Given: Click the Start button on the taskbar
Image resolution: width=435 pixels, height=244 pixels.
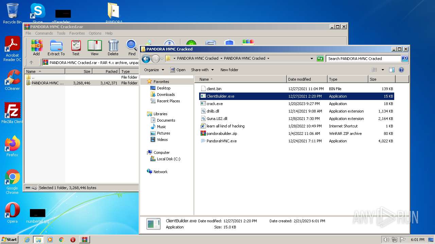Looking at the screenshot, I should (9, 239).
